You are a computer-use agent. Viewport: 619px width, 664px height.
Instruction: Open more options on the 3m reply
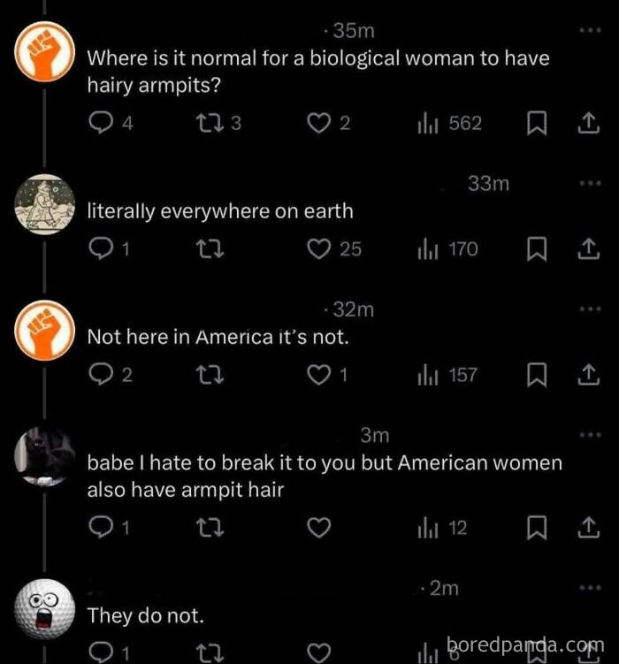pyautogui.click(x=590, y=435)
